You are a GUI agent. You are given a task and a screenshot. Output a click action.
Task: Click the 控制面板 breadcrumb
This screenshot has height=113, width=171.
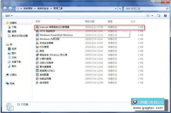coord(28,9)
